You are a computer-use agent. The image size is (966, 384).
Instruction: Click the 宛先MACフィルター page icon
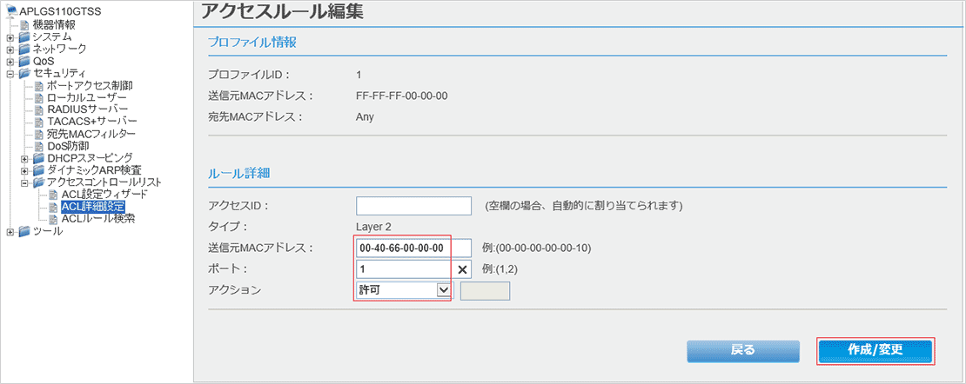39,134
